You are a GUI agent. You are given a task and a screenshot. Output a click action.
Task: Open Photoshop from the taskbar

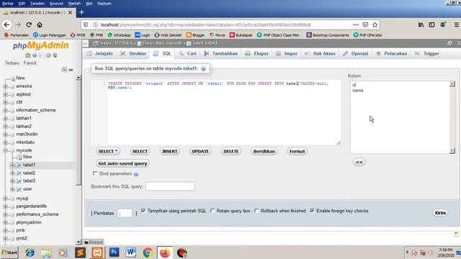coord(114,253)
